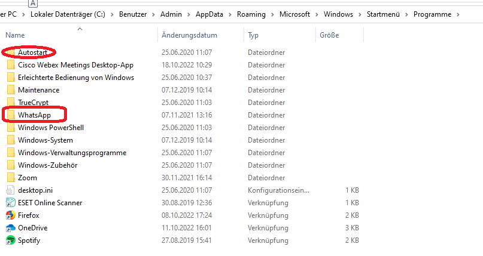Expand the chevron after AppData breadcrumb
Image resolution: width=483 pixels, height=256 pixels.
[230, 14]
